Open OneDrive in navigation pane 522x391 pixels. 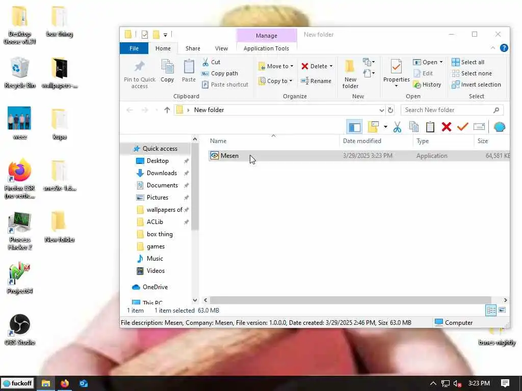155,287
